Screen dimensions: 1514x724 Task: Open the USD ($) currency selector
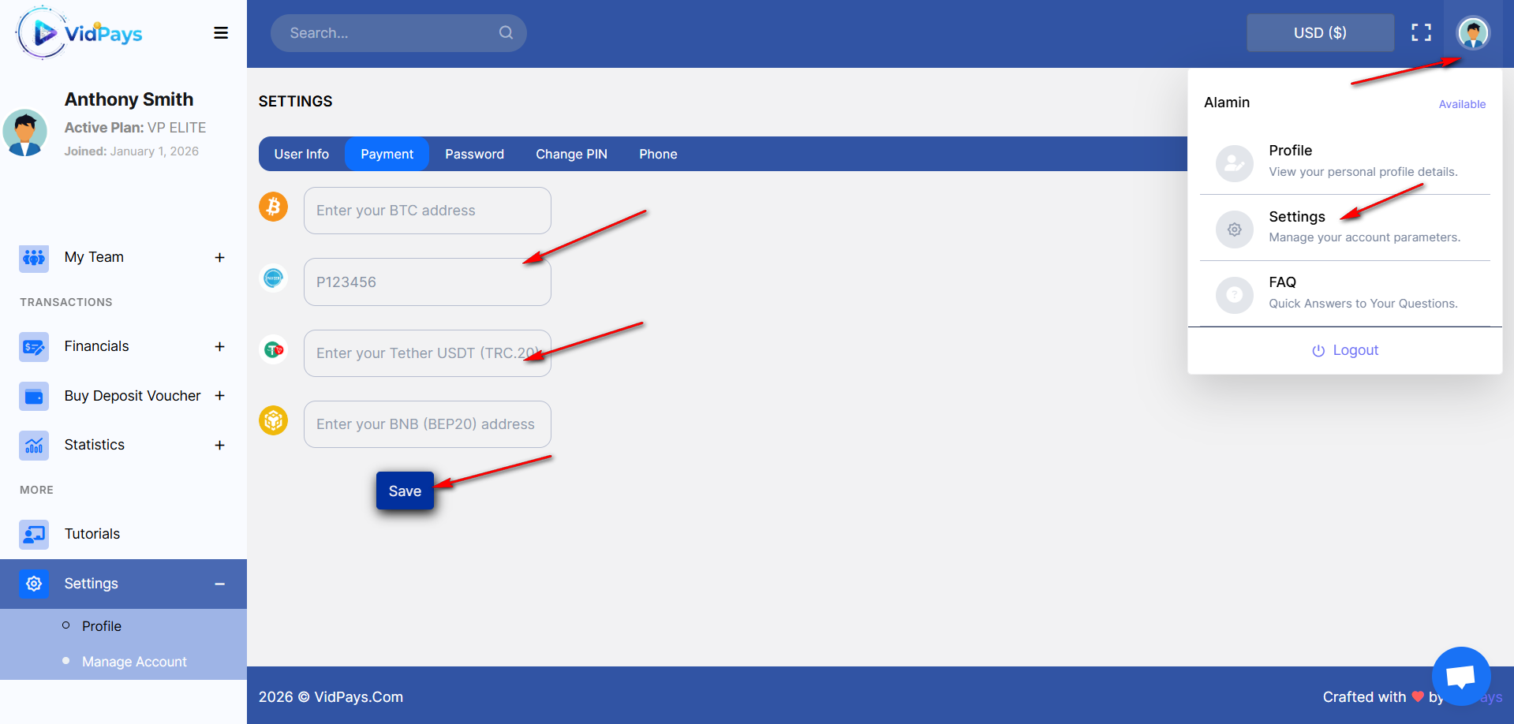(x=1319, y=33)
